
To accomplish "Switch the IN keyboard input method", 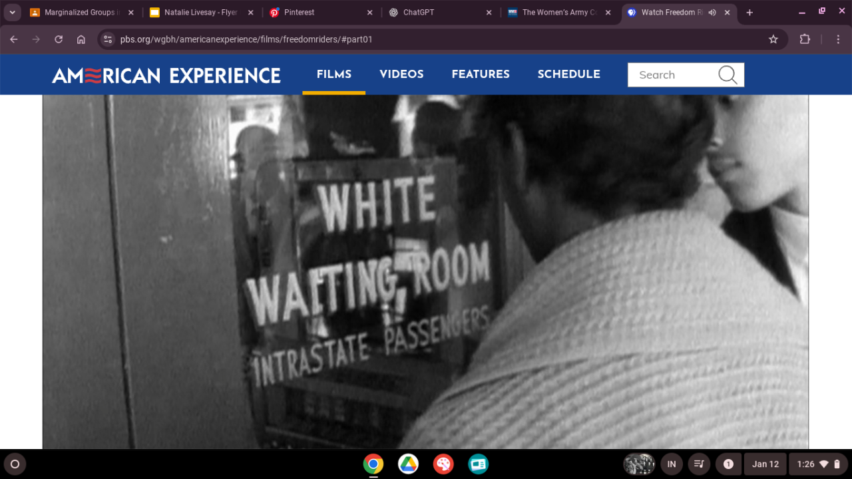I will [x=672, y=464].
